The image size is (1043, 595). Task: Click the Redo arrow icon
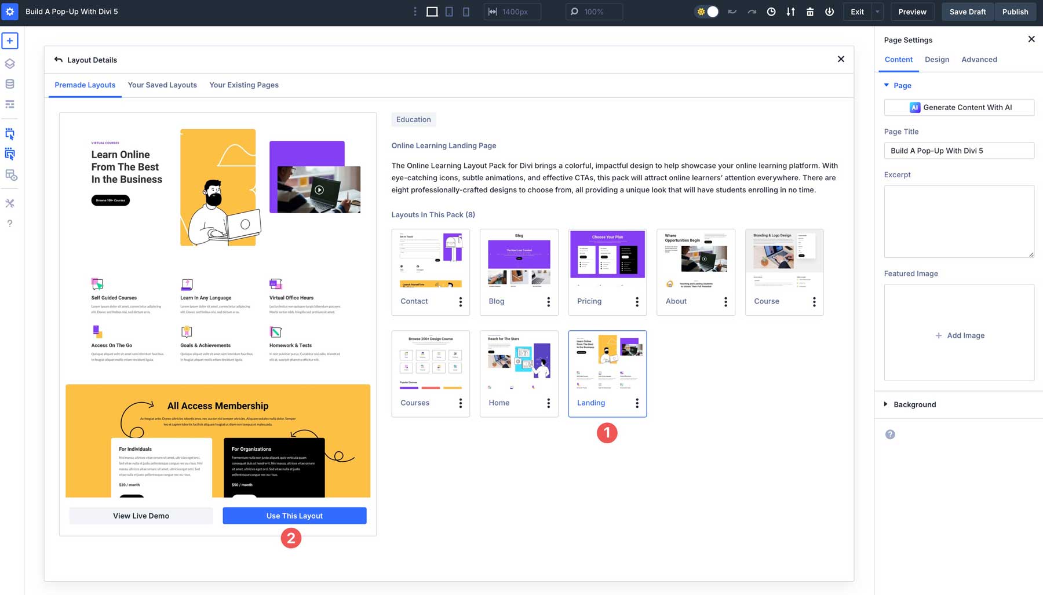click(752, 12)
